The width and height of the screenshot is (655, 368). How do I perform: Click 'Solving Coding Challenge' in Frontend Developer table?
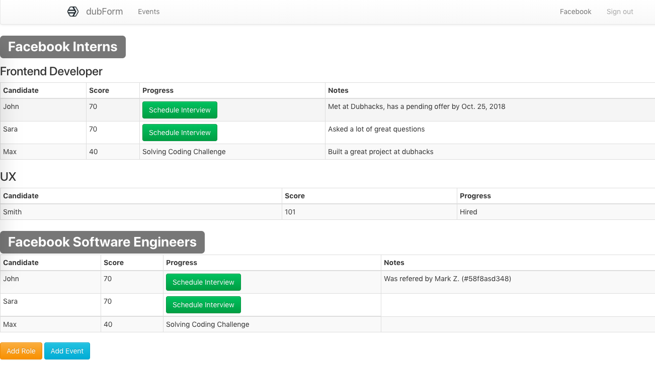[x=184, y=152]
